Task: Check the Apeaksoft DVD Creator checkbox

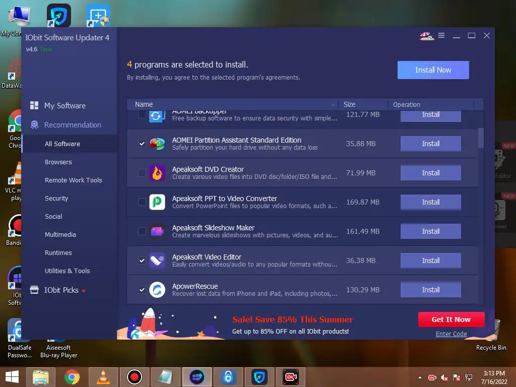Action: pos(142,173)
